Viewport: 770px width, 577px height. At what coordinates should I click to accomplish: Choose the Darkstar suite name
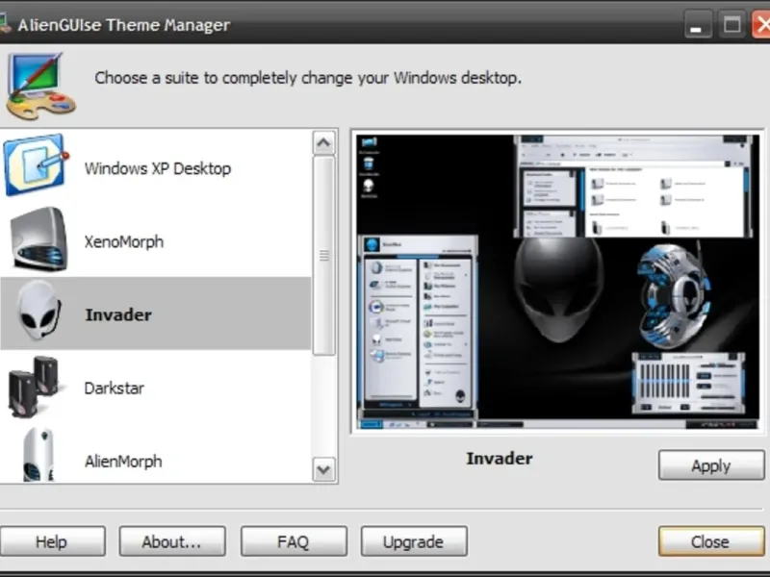[x=114, y=389]
